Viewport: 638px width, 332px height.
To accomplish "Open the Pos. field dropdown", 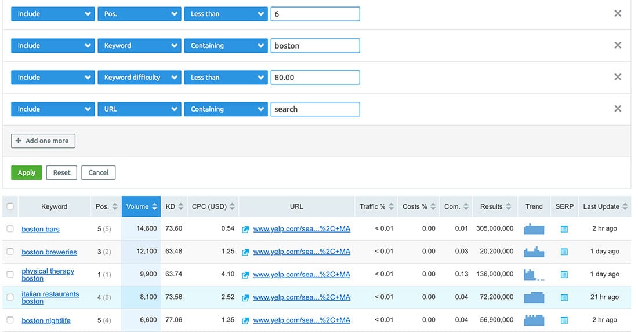I will [x=139, y=14].
